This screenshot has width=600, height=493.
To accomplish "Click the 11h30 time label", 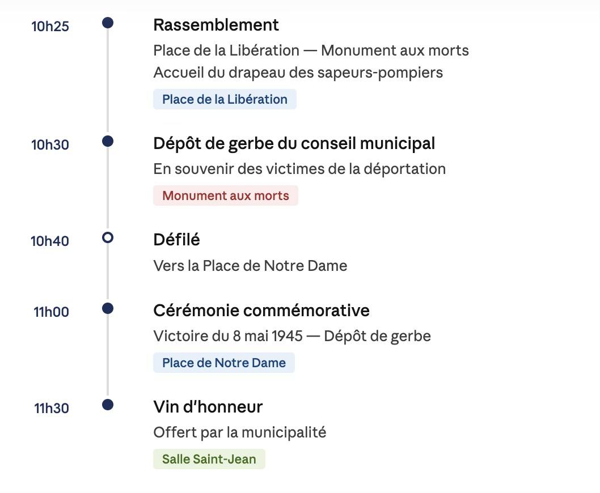I will coord(52,409).
